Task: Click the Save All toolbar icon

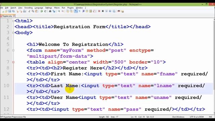Action: (x=13, y=11)
